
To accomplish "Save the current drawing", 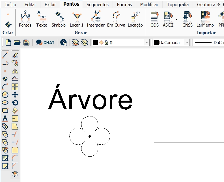I will pos(26,43).
